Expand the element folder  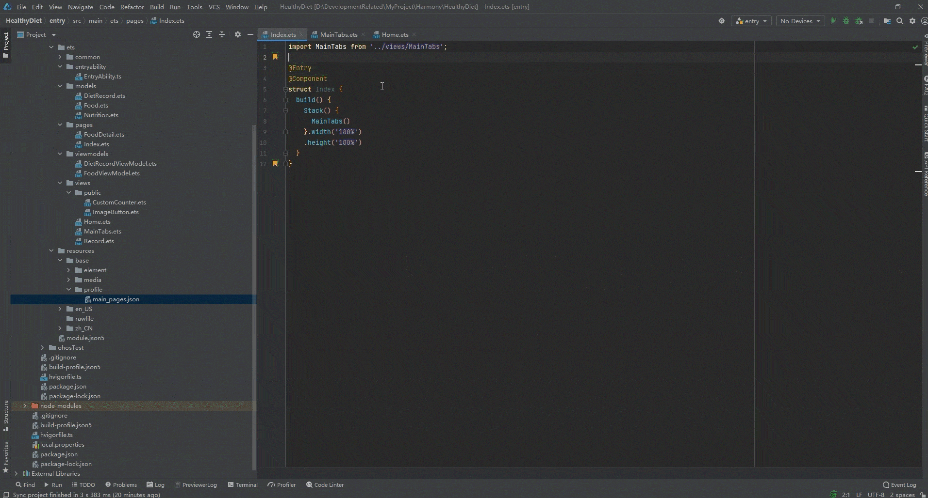coord(68,270)
